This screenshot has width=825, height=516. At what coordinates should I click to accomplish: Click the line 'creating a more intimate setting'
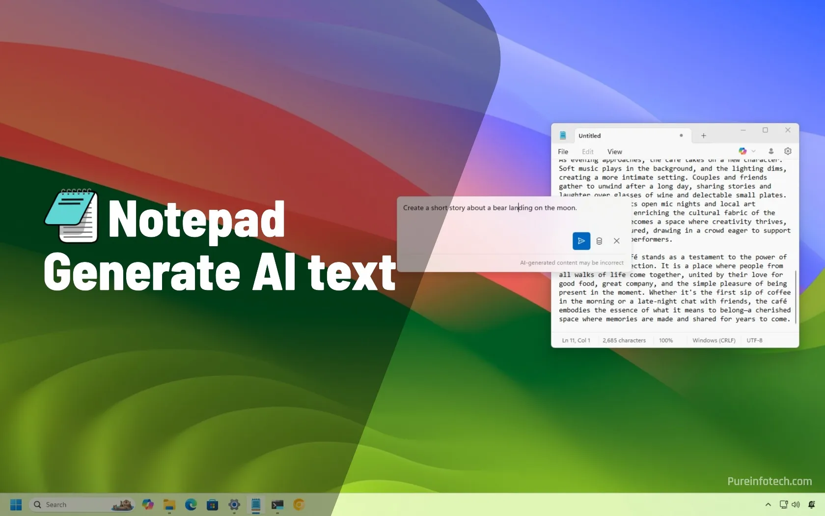[662, 177]
